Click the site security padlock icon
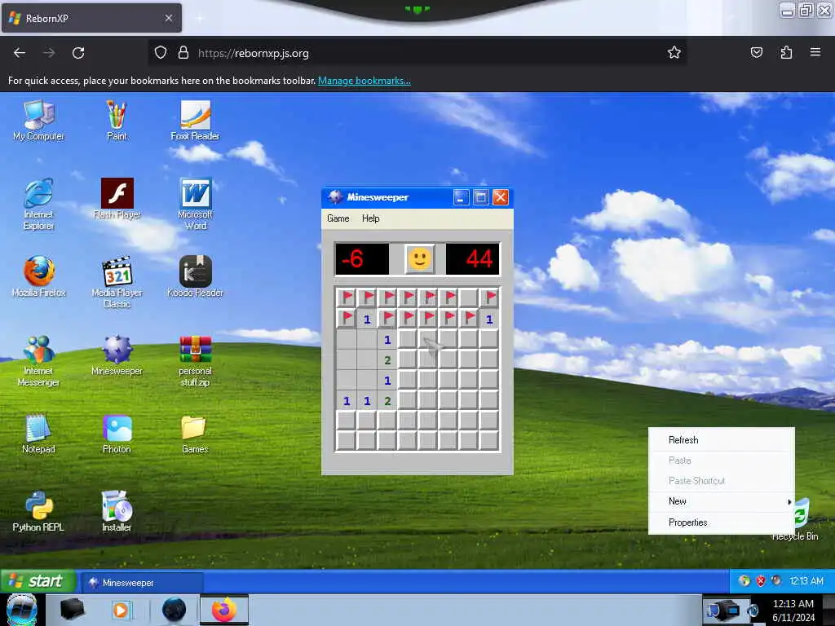 point(183,53)
